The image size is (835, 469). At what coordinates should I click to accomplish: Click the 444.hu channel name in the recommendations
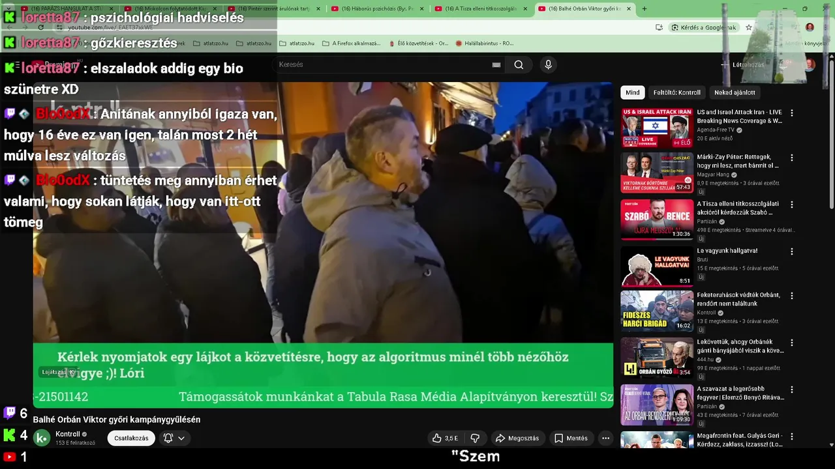point(705,360)
